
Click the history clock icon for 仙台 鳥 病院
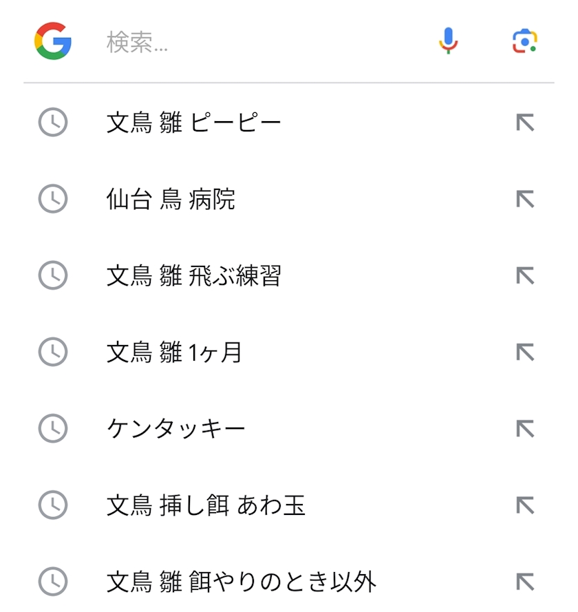point(53,199)
